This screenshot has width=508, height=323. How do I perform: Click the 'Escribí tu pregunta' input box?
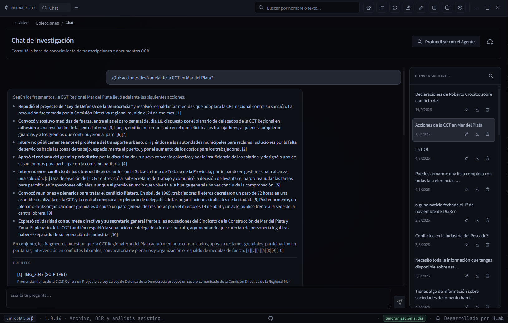coord(199,298)
